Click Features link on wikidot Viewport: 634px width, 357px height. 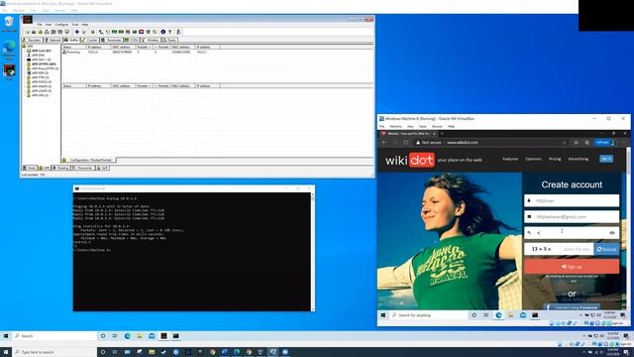point(510,159)
